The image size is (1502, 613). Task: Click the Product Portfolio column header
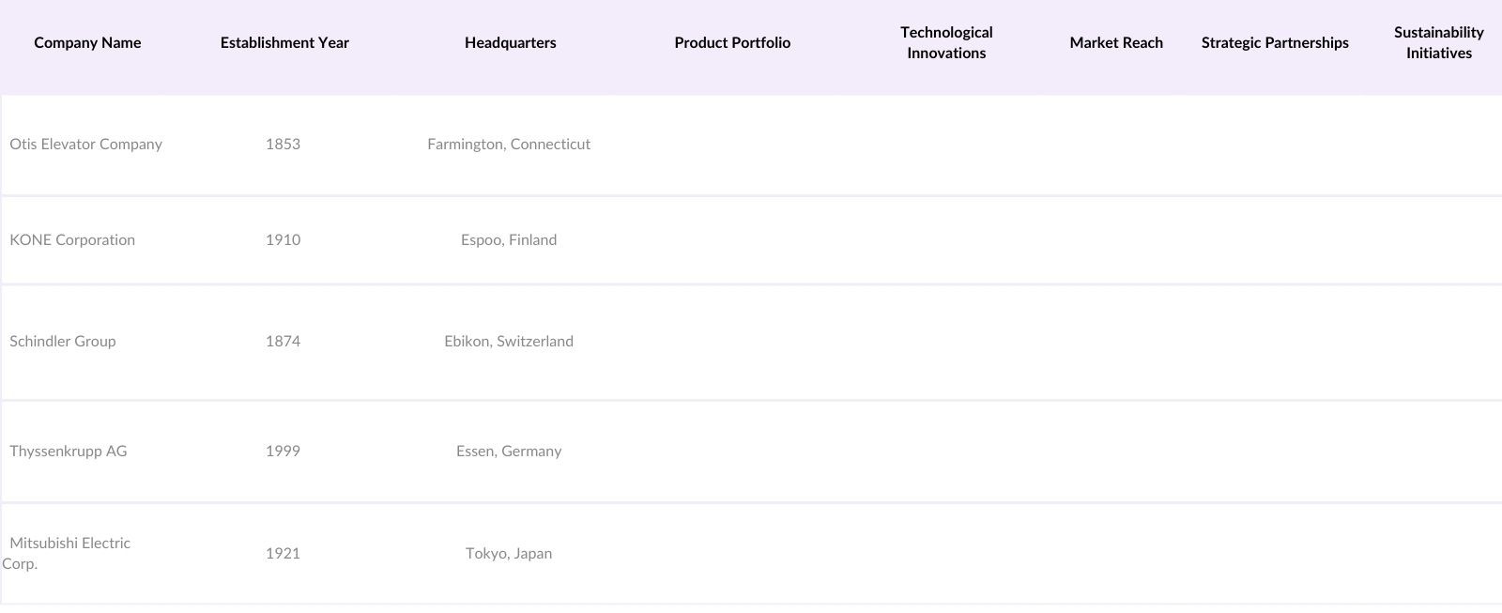(732, 43)
